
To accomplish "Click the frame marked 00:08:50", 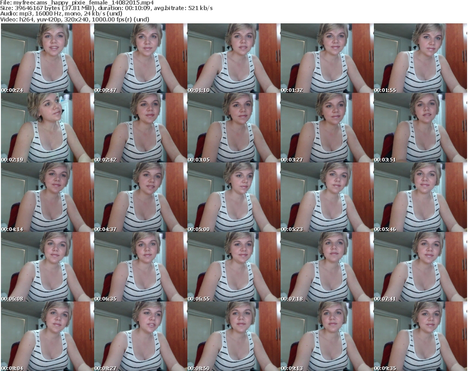I will click(x=234, y=336).
